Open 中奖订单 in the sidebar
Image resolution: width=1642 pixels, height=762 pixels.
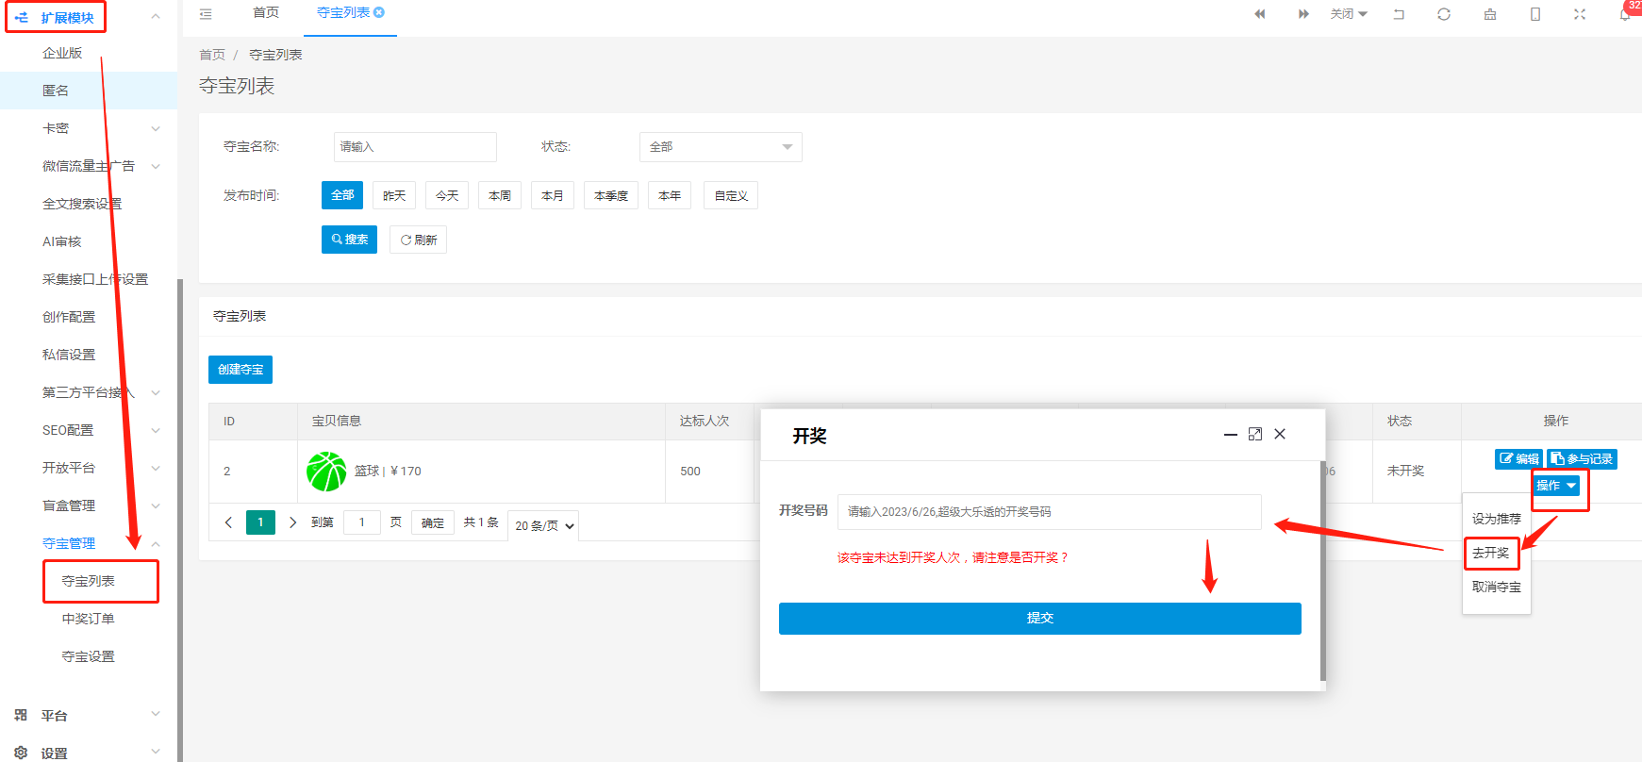point(89,619)
